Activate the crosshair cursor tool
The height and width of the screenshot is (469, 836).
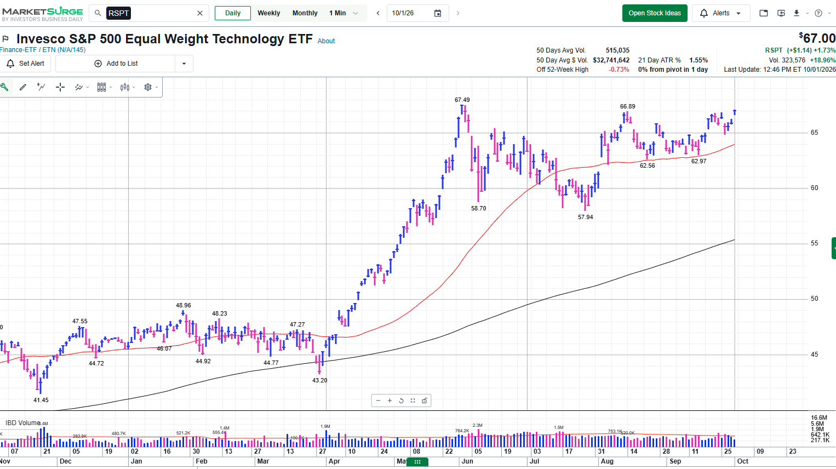tap(60, 87)
